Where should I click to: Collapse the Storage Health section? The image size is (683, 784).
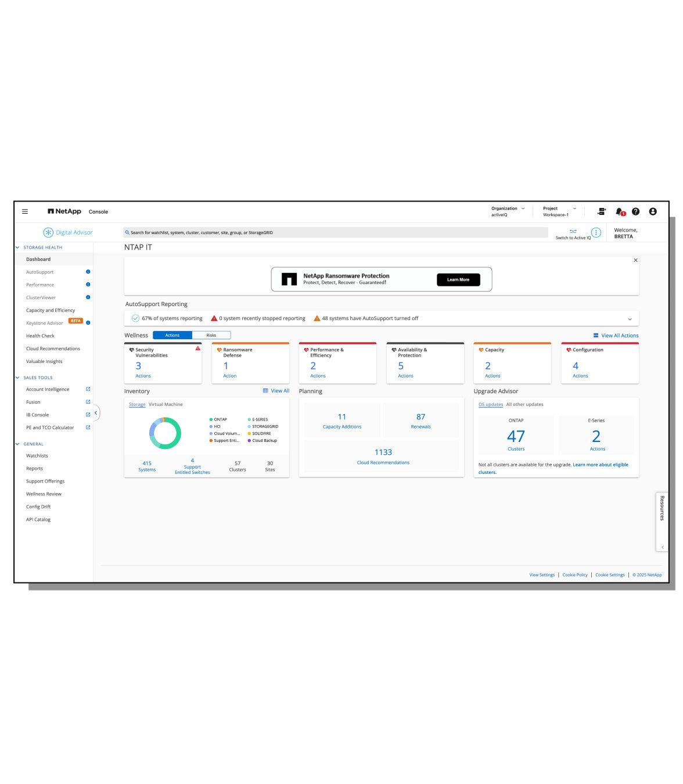tap(17, 247)
